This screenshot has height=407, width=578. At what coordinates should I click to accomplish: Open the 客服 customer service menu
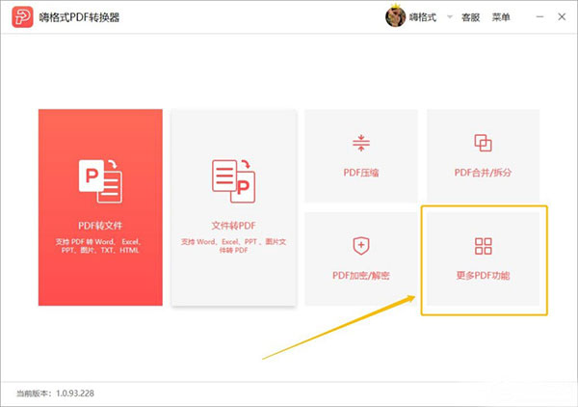tap(470, 17)
